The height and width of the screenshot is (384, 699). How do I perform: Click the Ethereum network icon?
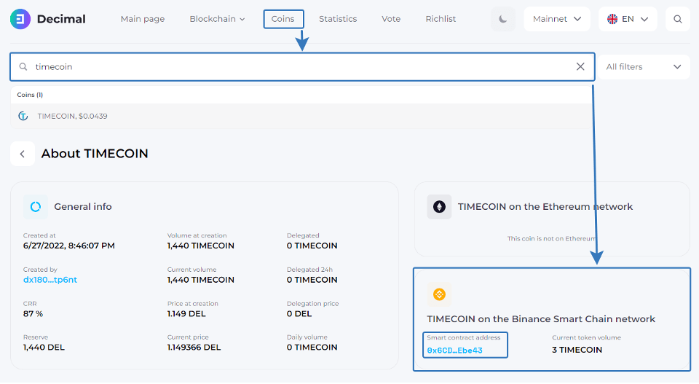click(x=439, y=206)
